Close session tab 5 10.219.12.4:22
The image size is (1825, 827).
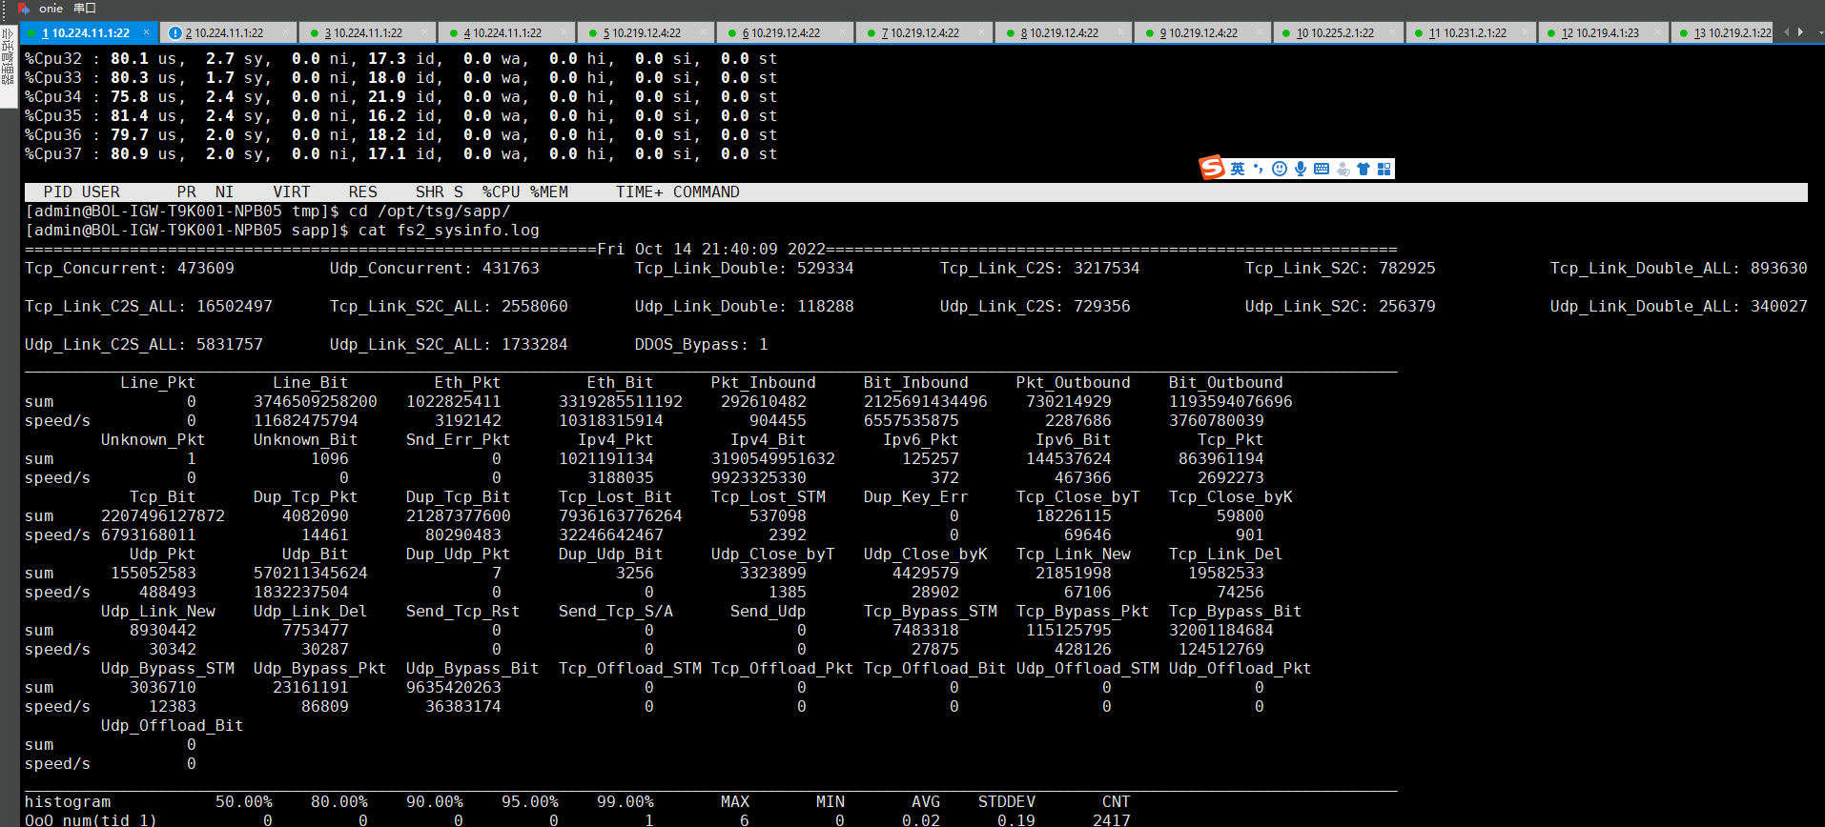click(703, 32)
